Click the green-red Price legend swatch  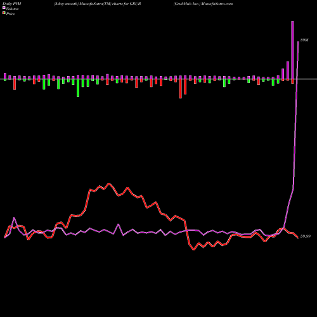pos(4,13)
